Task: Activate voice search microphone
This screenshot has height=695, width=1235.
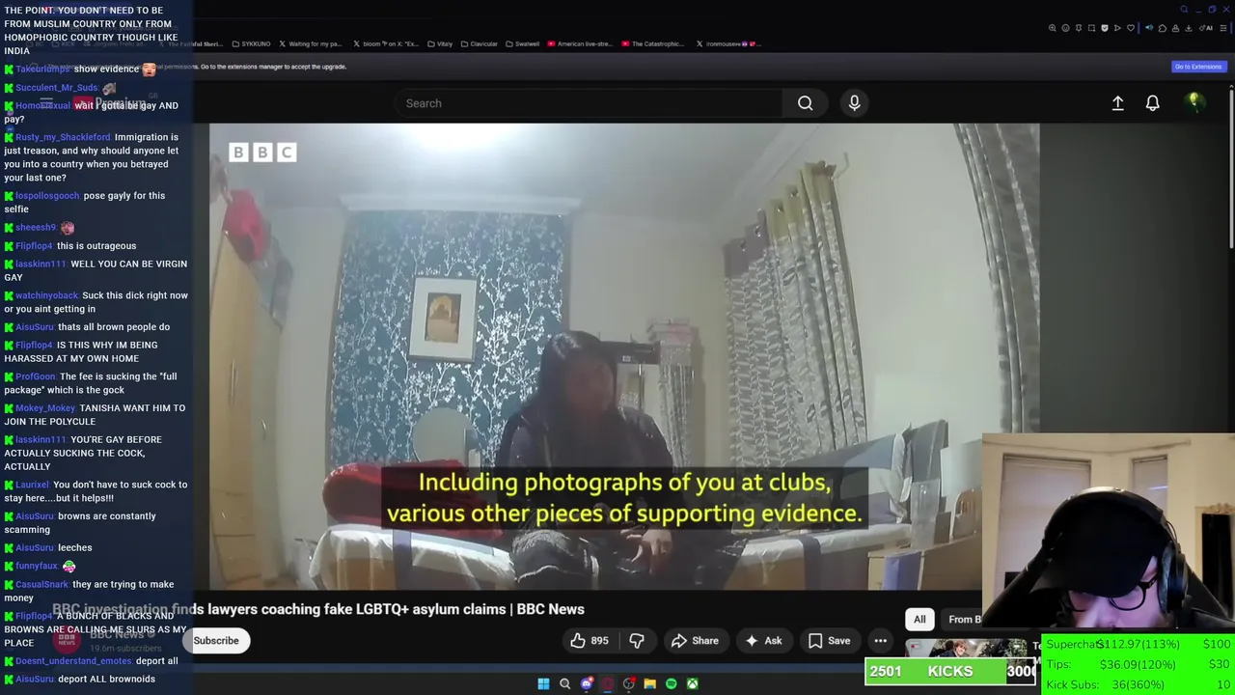Action: click(854, 103)
